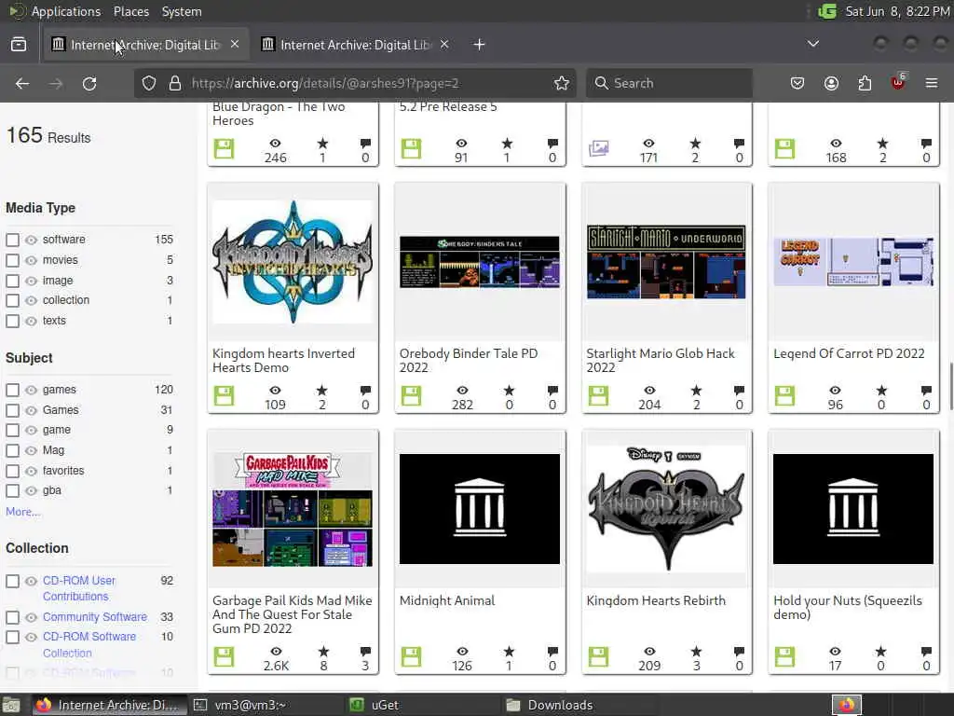Click the clock showing Sat Jun 8

pyautogui.click(x=897, y=11)
